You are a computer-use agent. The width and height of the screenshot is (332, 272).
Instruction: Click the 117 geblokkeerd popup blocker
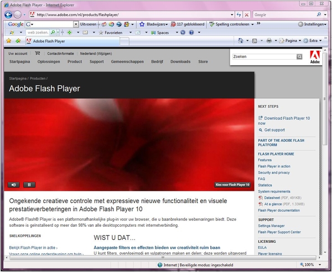pos(188,24)
